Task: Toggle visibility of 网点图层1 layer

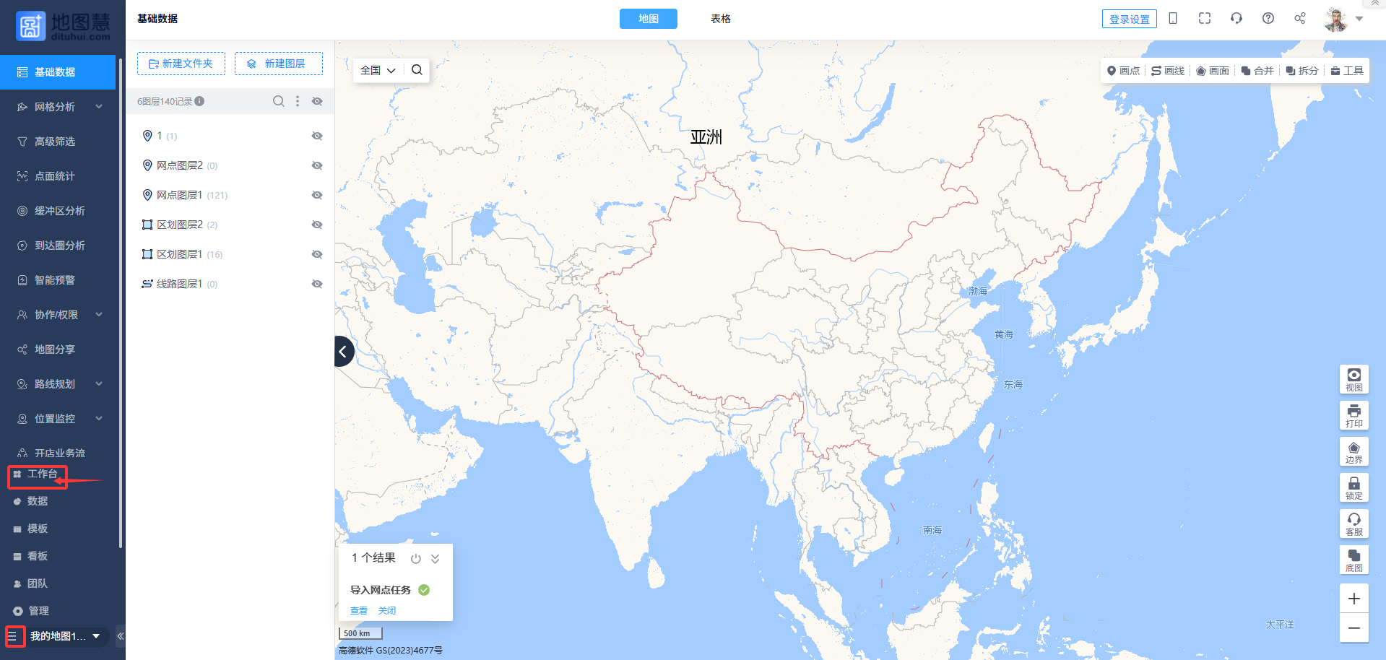Action: (317, 195)
